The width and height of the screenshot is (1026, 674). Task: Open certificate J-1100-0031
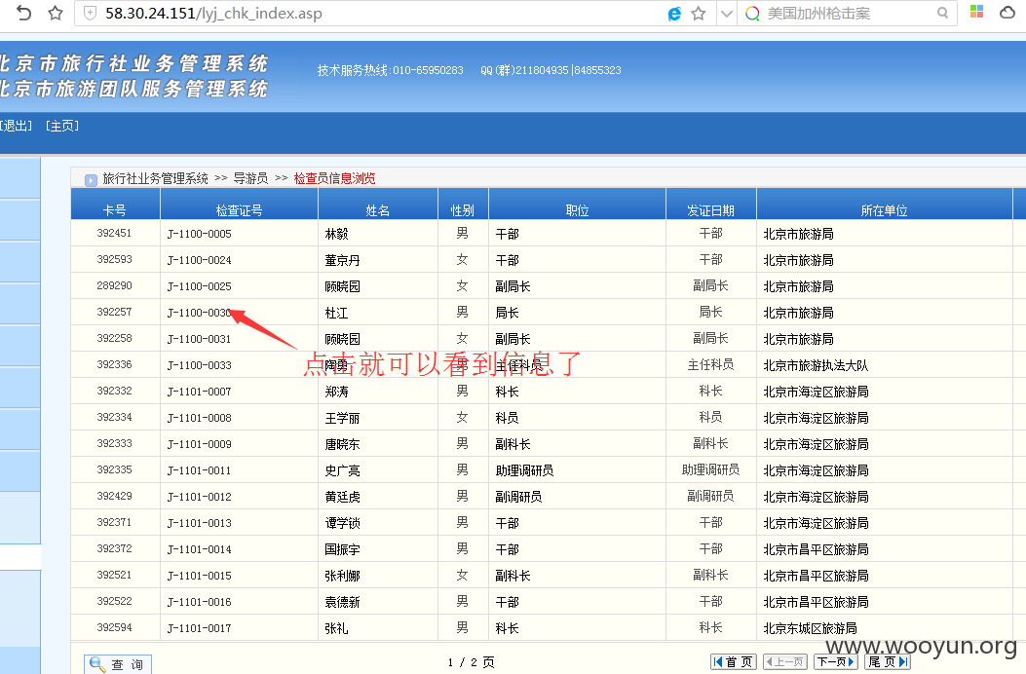(x=200, y=339)
